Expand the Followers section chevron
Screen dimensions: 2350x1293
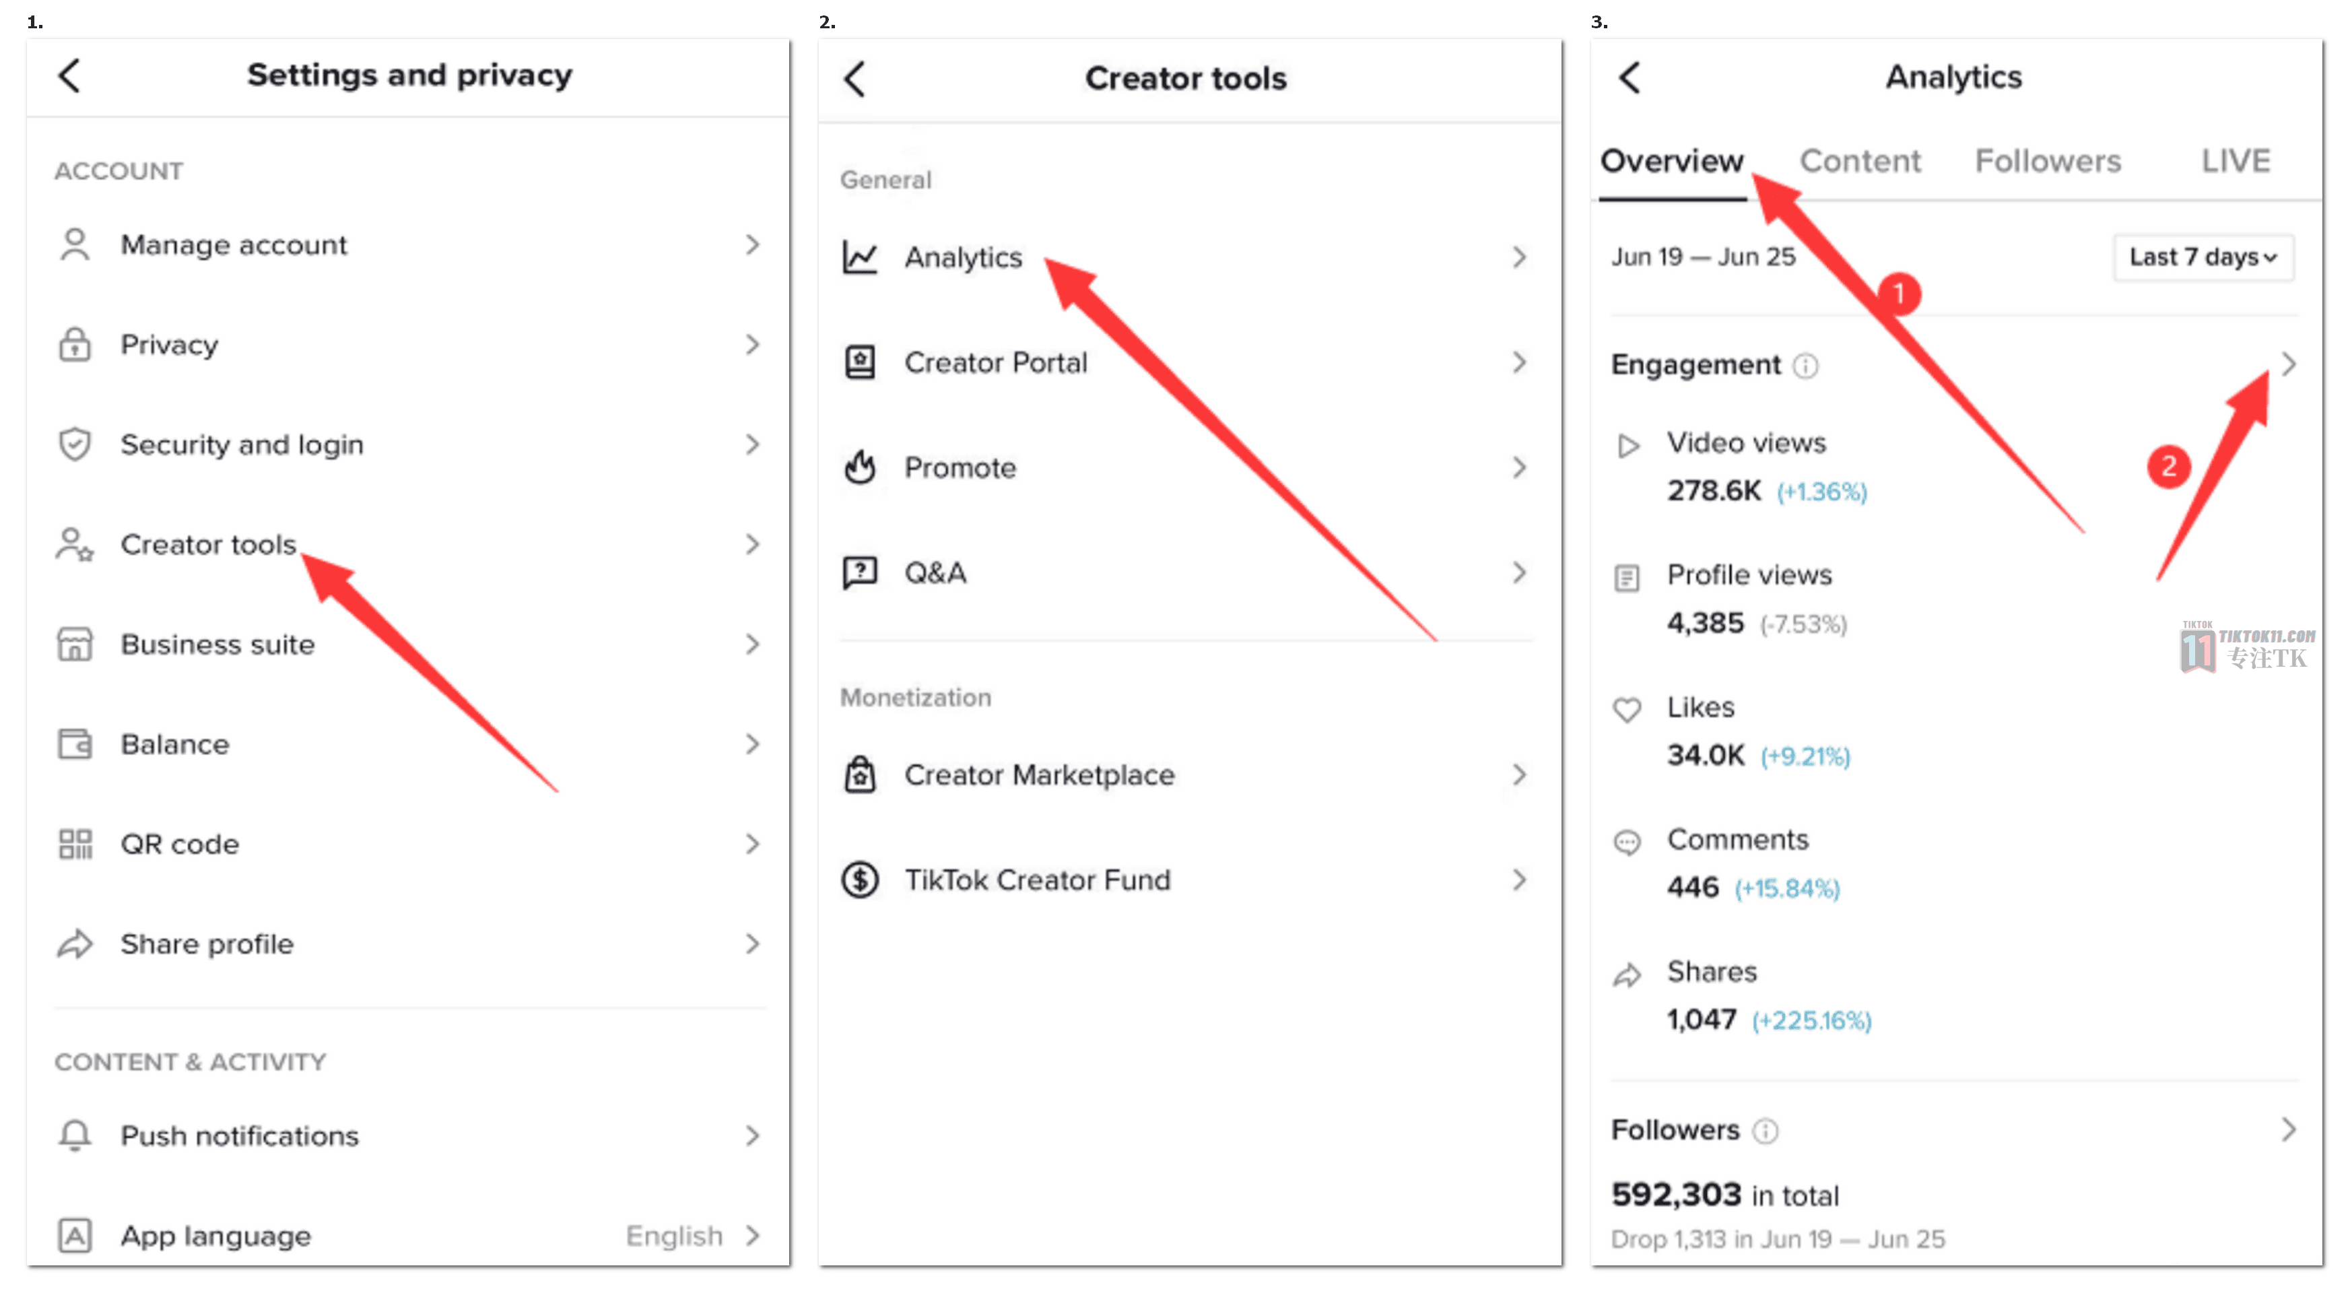point(2288,1129)
